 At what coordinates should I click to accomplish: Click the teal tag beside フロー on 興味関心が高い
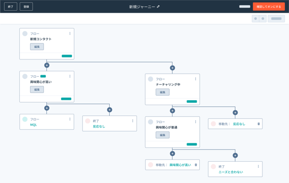coord(43,76)
